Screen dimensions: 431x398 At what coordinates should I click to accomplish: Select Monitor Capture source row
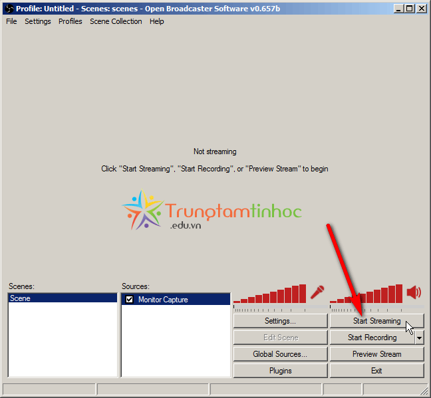pyautogui.click(x=176, y=300)
